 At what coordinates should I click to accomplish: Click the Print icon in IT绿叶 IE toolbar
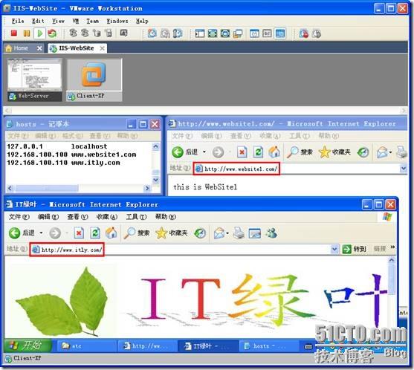click(x=239, y=233)
